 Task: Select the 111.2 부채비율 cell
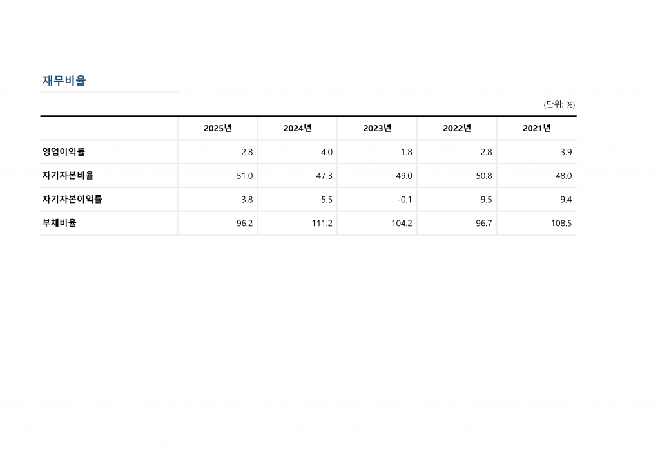pyautogui.click(x=321, y=224)
